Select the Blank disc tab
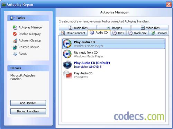173x129 pixels. click(137, 33)
